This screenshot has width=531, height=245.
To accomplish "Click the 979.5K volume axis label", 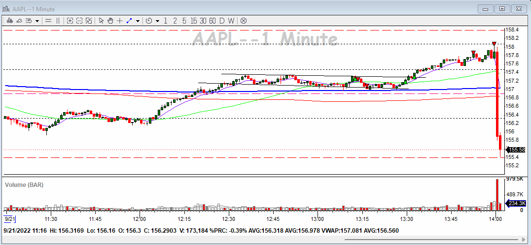I will tap(514, 179).
